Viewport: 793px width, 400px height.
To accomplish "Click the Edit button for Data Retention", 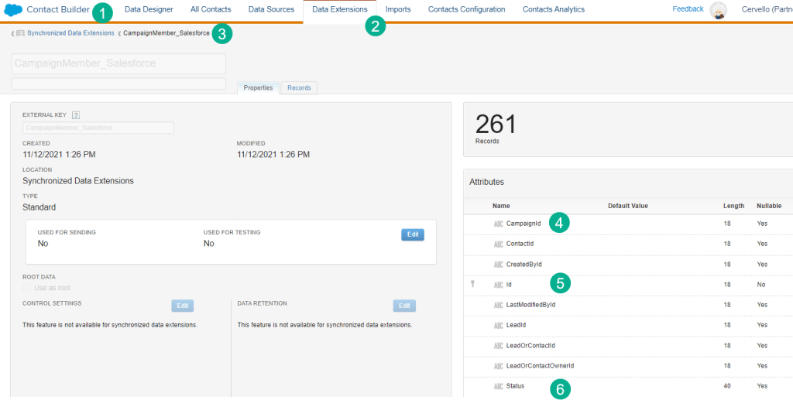I will point(403,306).
